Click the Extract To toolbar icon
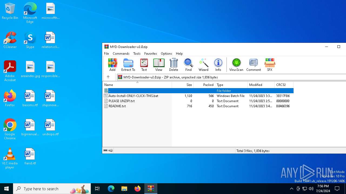This screenshot has height=194, width=346. (x=128, y=65)
